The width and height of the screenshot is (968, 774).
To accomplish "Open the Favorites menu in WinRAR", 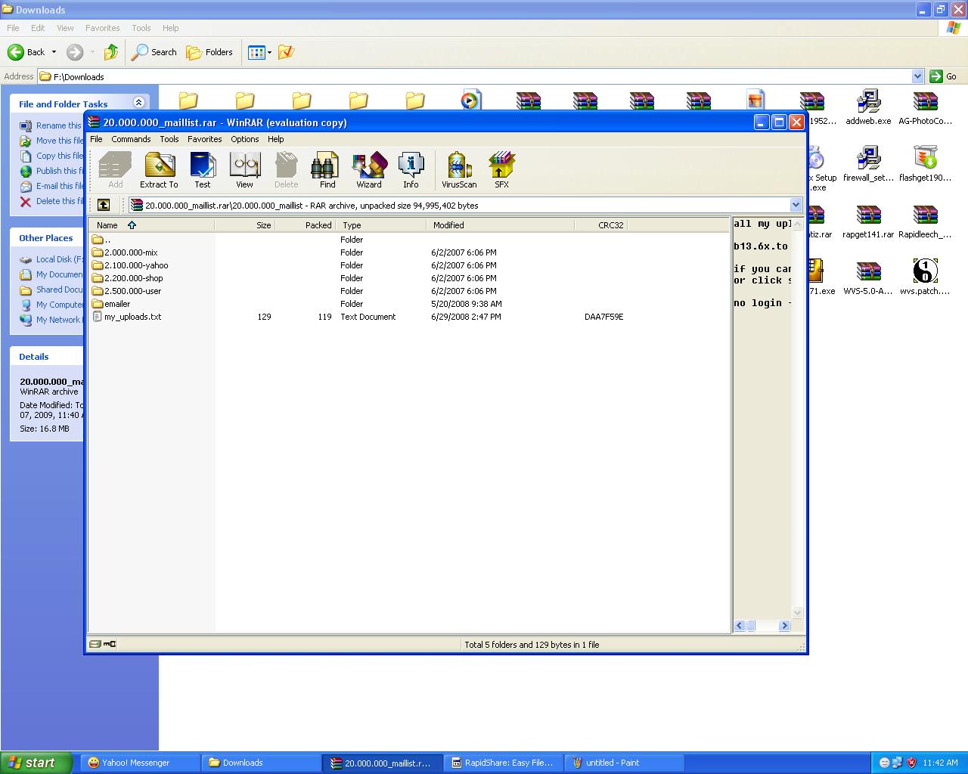I will [205, 139].
